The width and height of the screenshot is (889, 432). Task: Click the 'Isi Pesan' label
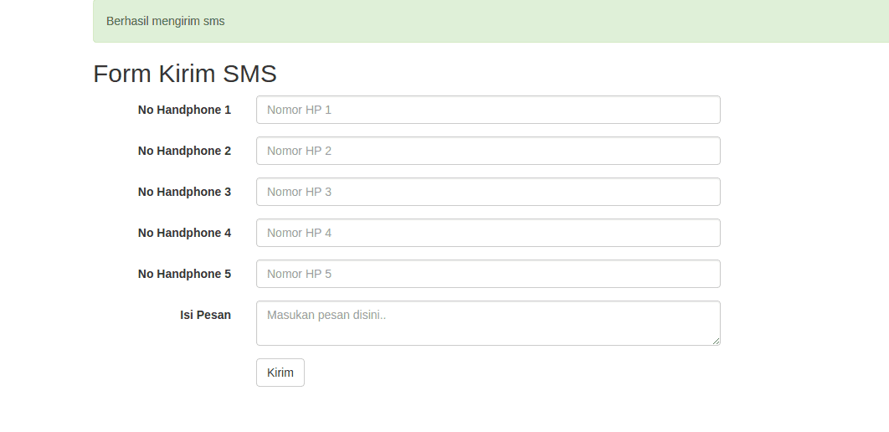[x=205, y=315]
